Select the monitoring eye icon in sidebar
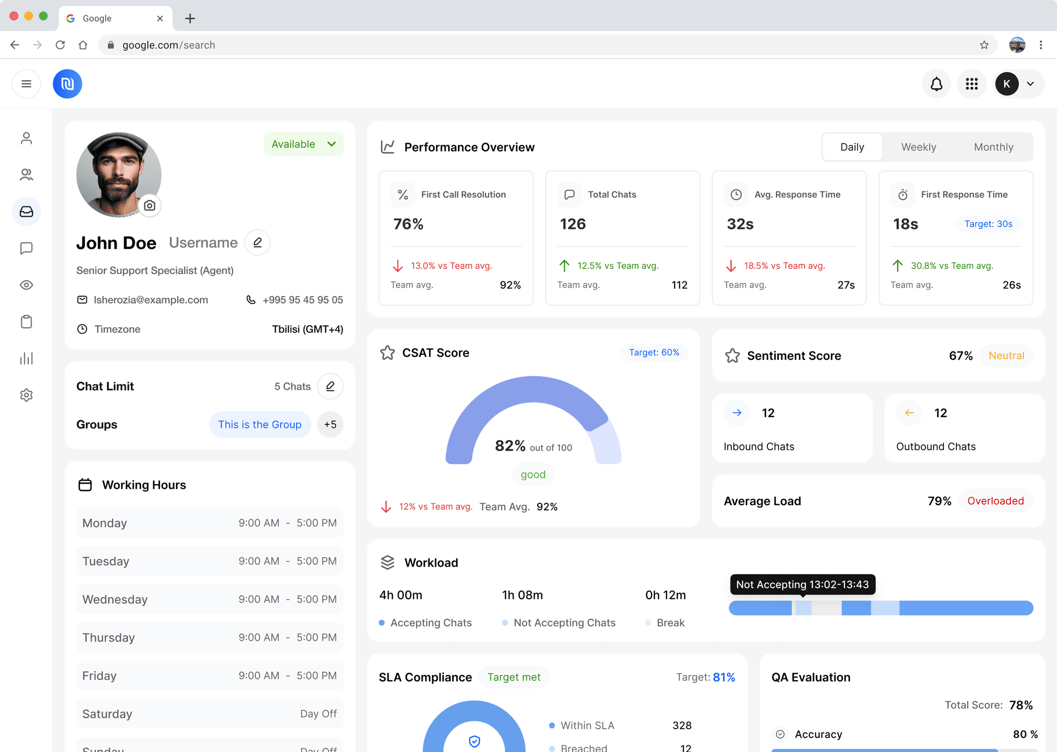The width and height of the screenshot is (1057, 752). click(x=26, y=285)
